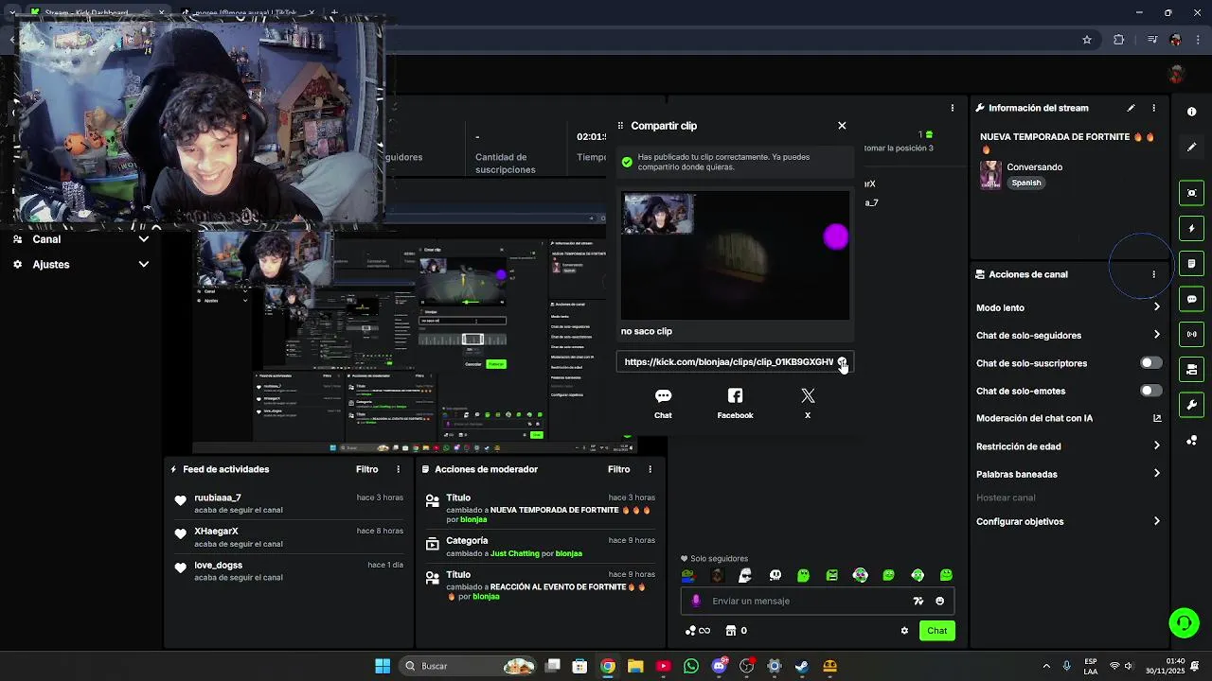Open Acciones de canal three-dot menu

(1153, 274)
